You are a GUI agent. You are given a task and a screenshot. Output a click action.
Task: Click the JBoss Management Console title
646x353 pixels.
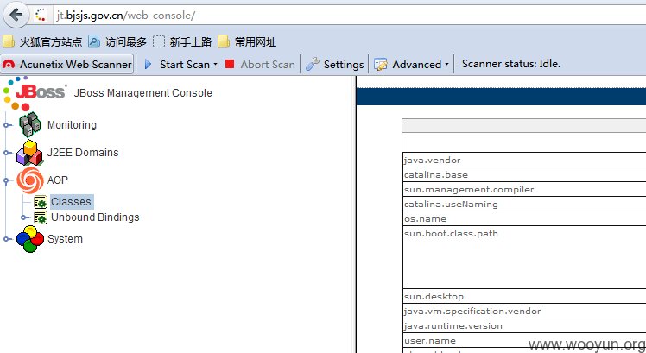pyautogui.click(x=143, y=93)
